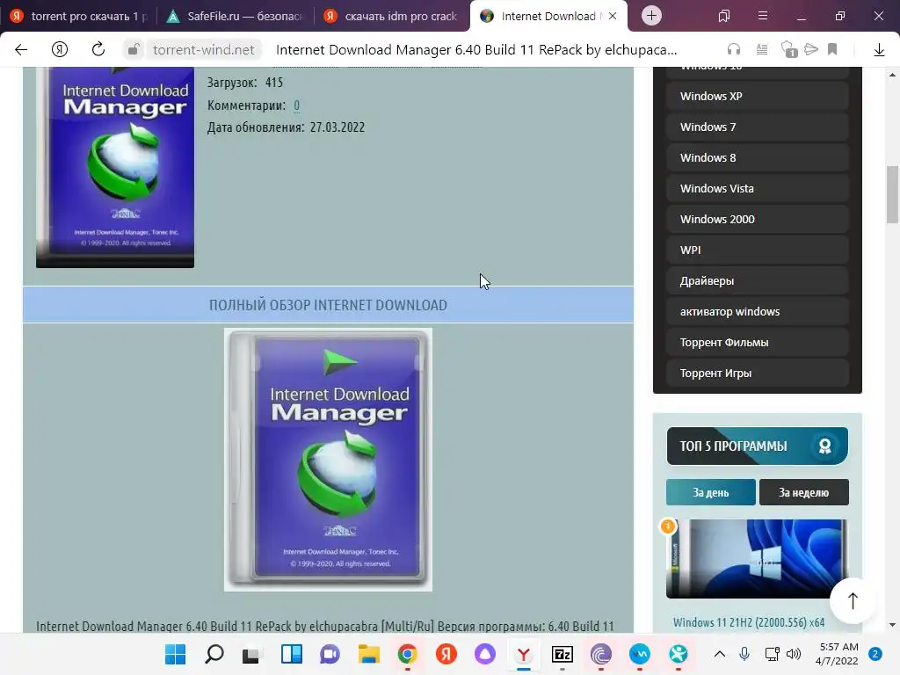Open the volume tray icon
This screenshot has width=900, height=675.
tap(794, 654)
